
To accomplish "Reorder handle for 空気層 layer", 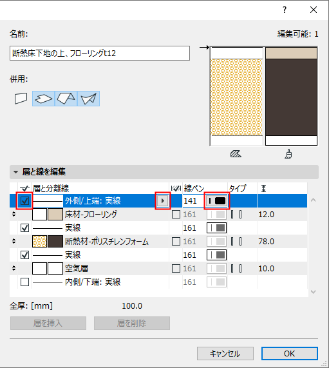I will [x=14, y=268].
